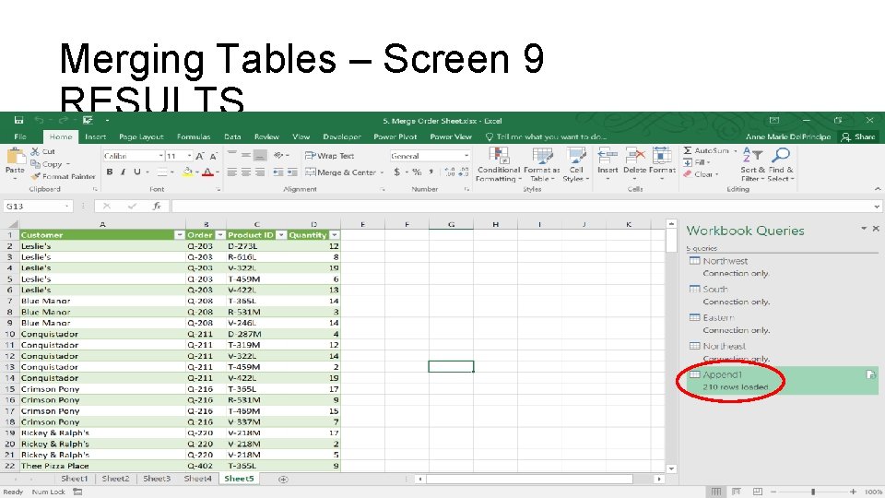
Task: Click the zoom in plus button
Action: pyautogui.click(x=853, y=492)
